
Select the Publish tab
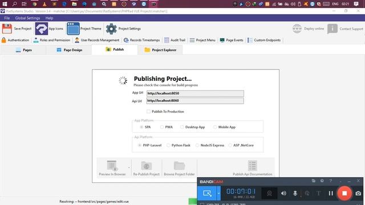click(115, 50)
